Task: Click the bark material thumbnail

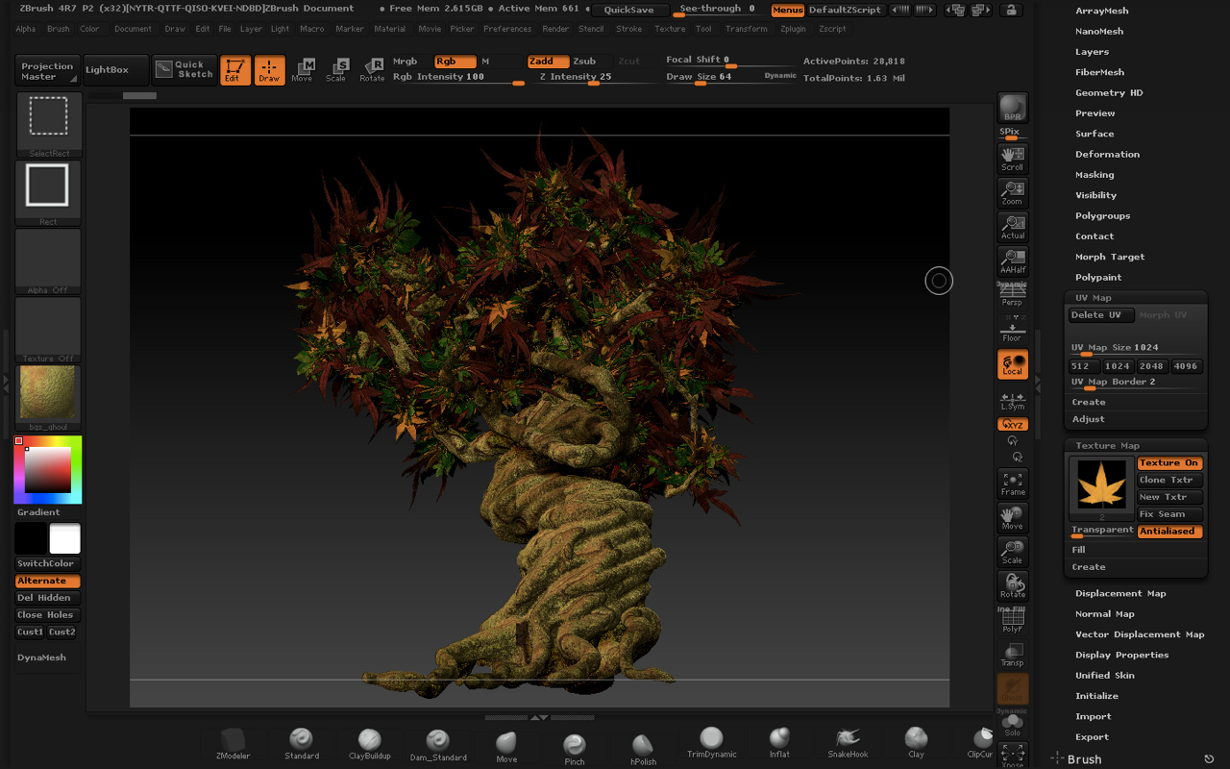Action: point(48,394)
